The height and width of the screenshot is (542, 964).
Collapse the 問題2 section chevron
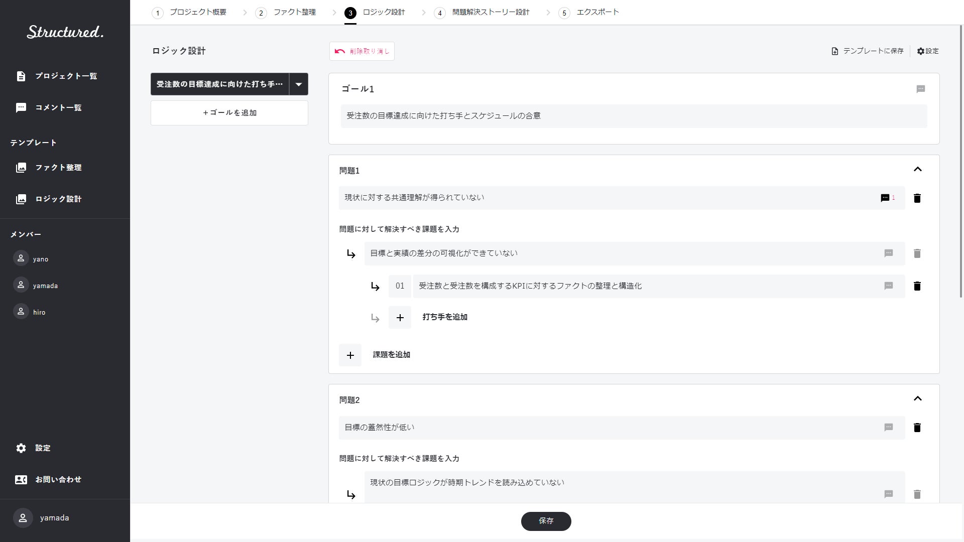click(917, 399)
